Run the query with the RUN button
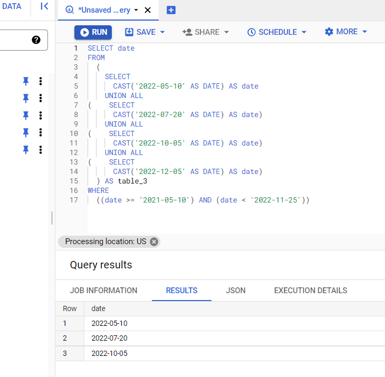385x377 pixels. [x=93, y=32]
